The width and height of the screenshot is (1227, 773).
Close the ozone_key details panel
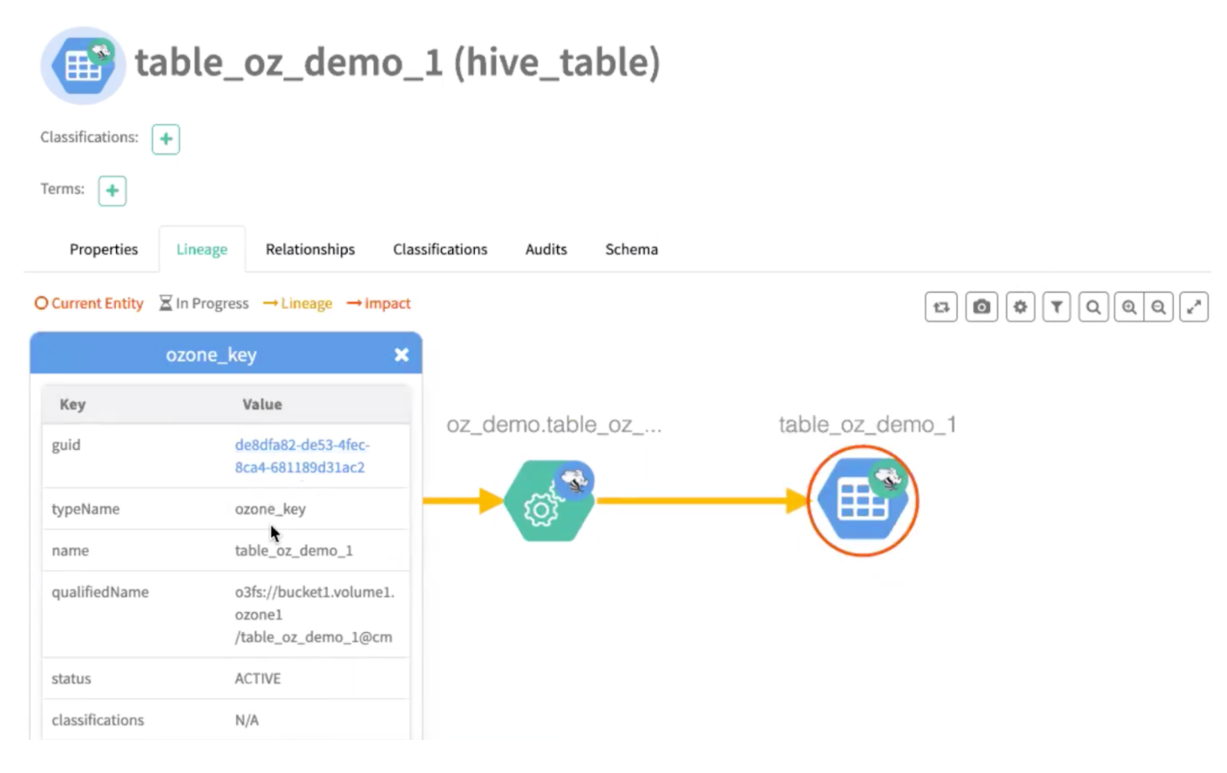[401, 354]
